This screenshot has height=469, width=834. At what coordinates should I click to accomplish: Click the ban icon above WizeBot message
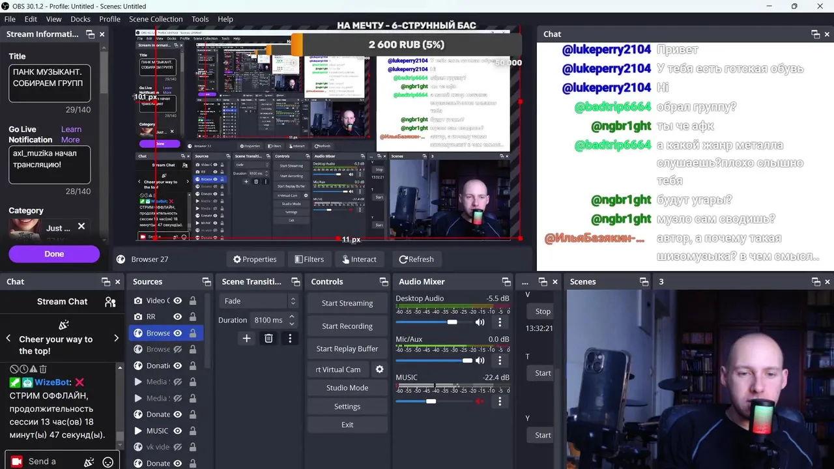pos(14,369)
